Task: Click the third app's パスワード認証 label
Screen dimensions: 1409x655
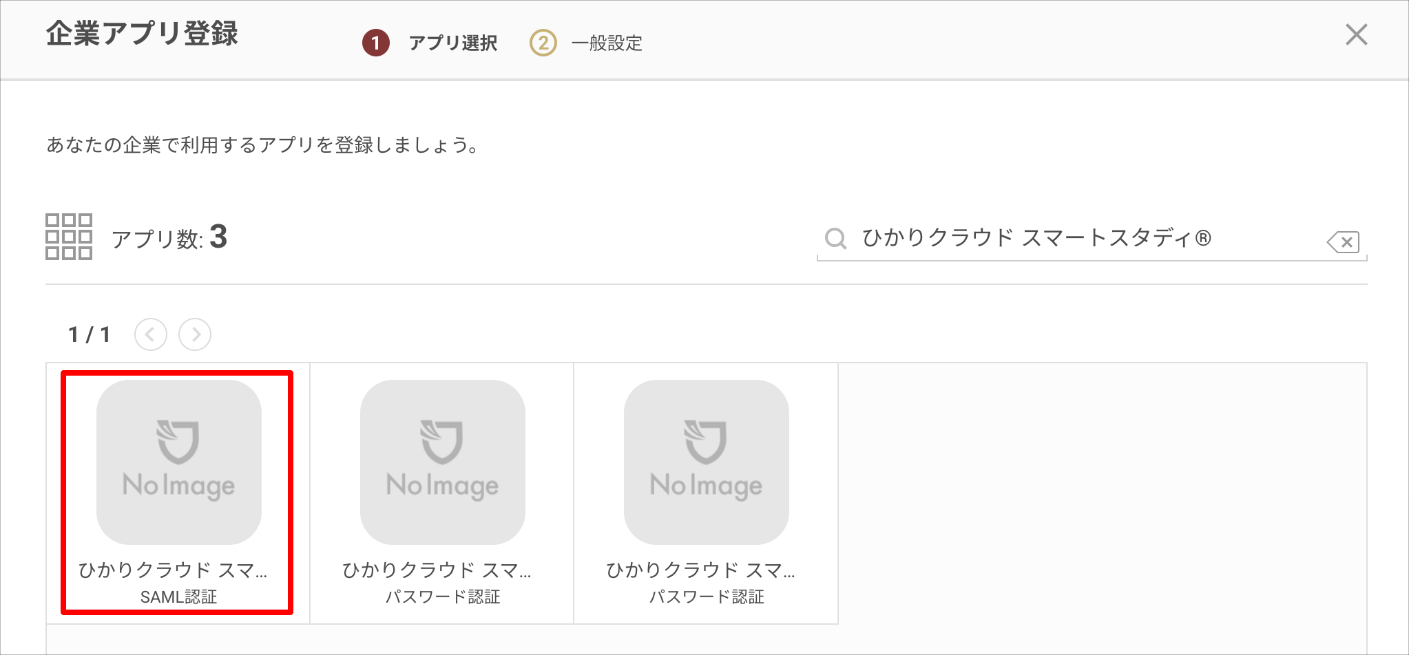Action: click(707, 597)
